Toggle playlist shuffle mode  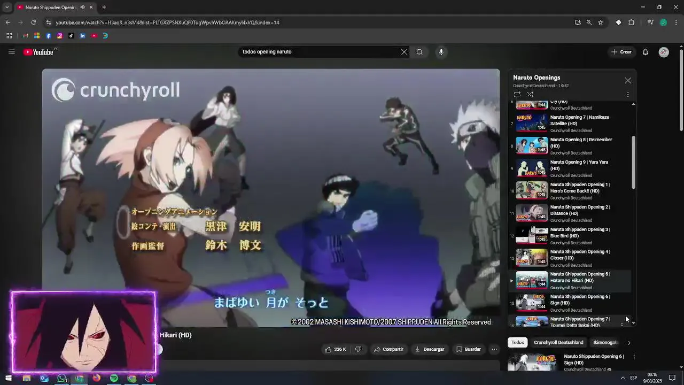tap(530, 94)
